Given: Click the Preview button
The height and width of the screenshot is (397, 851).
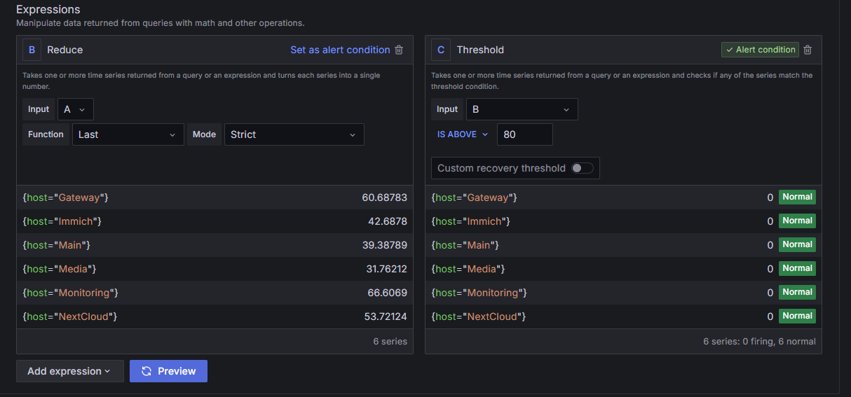Looking at the screenshot, I should coord(168,371).
